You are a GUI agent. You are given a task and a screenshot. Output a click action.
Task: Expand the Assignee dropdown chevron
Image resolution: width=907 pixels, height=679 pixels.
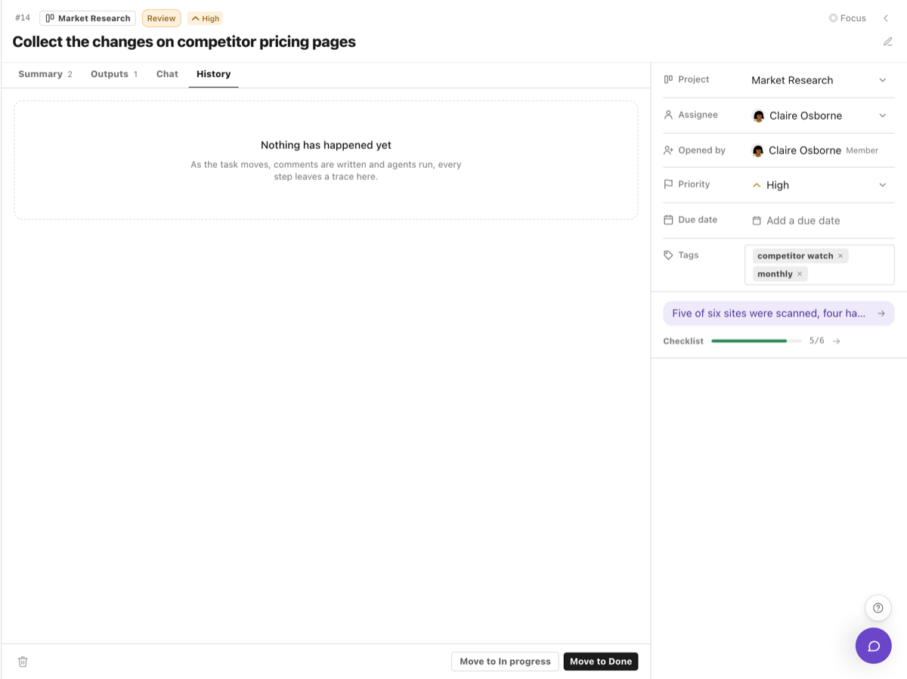point(883,116)
